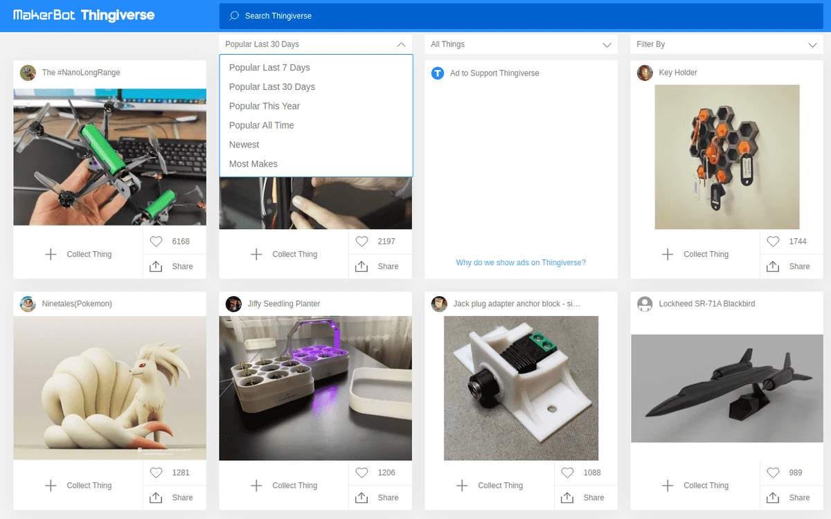This screenshot has height=519, width=831.
Task: Toggle heart on Jiffy Seedling Planter
Action: point(361,473)
